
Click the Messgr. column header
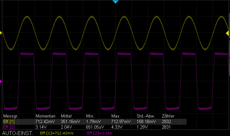(11, 116)
